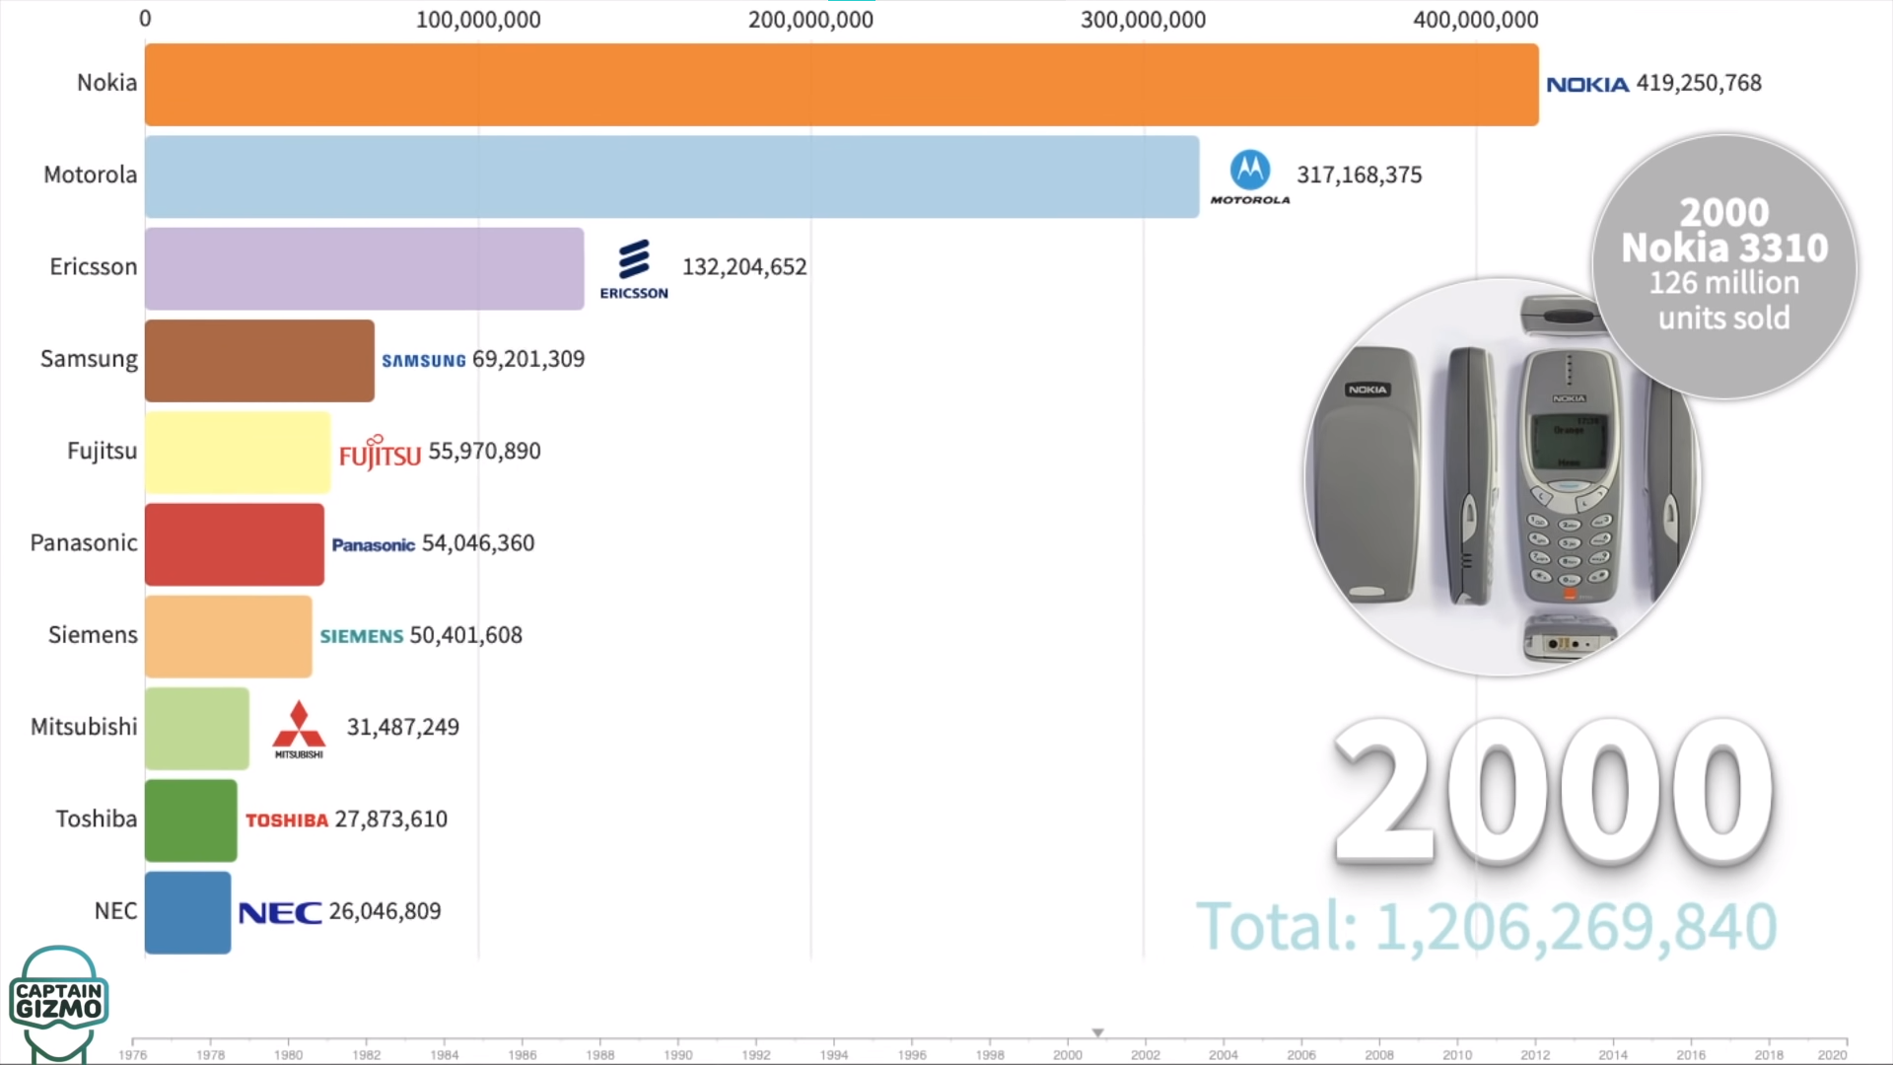Click the 400,000,000 axis tick label
The width and height of the screenshot is (1893, 1065).
pyautogui.click(x=1476, y=20)
